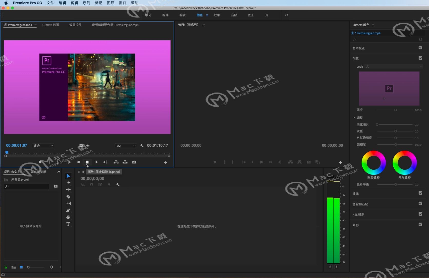Reset Lumetri effect with the reset arrow

click(420, 39)
